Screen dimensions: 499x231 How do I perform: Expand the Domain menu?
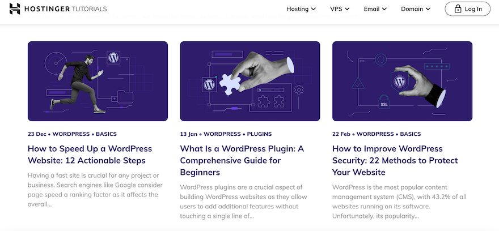coord(416,9)
